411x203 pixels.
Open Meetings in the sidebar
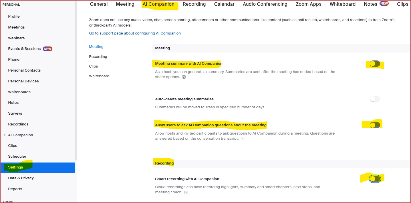16,27
